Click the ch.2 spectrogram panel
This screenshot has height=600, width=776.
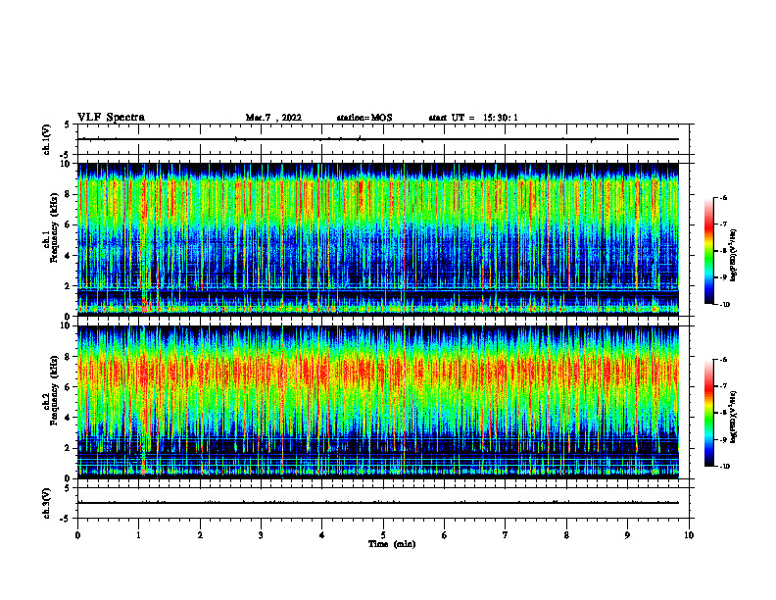tap(378, 402)
